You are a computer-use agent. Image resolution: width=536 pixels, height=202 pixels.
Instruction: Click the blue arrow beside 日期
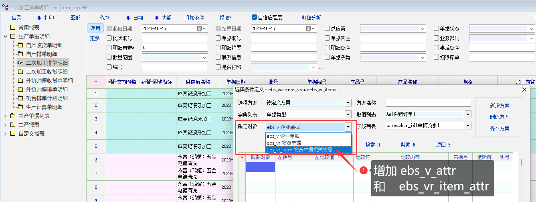(128, 18)
